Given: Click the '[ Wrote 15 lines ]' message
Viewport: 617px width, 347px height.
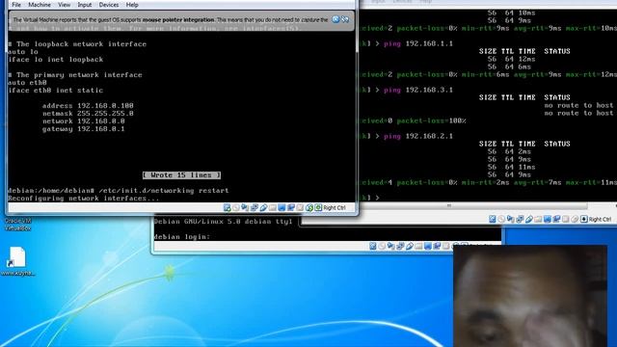Looking at the screenshot, I should point(181,175).
